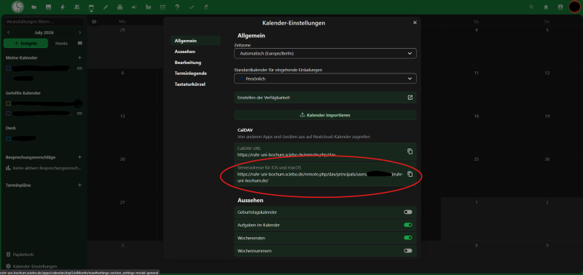
Task: Click the Veranstaltungen filtern input field
Action: tap(44, 22)
